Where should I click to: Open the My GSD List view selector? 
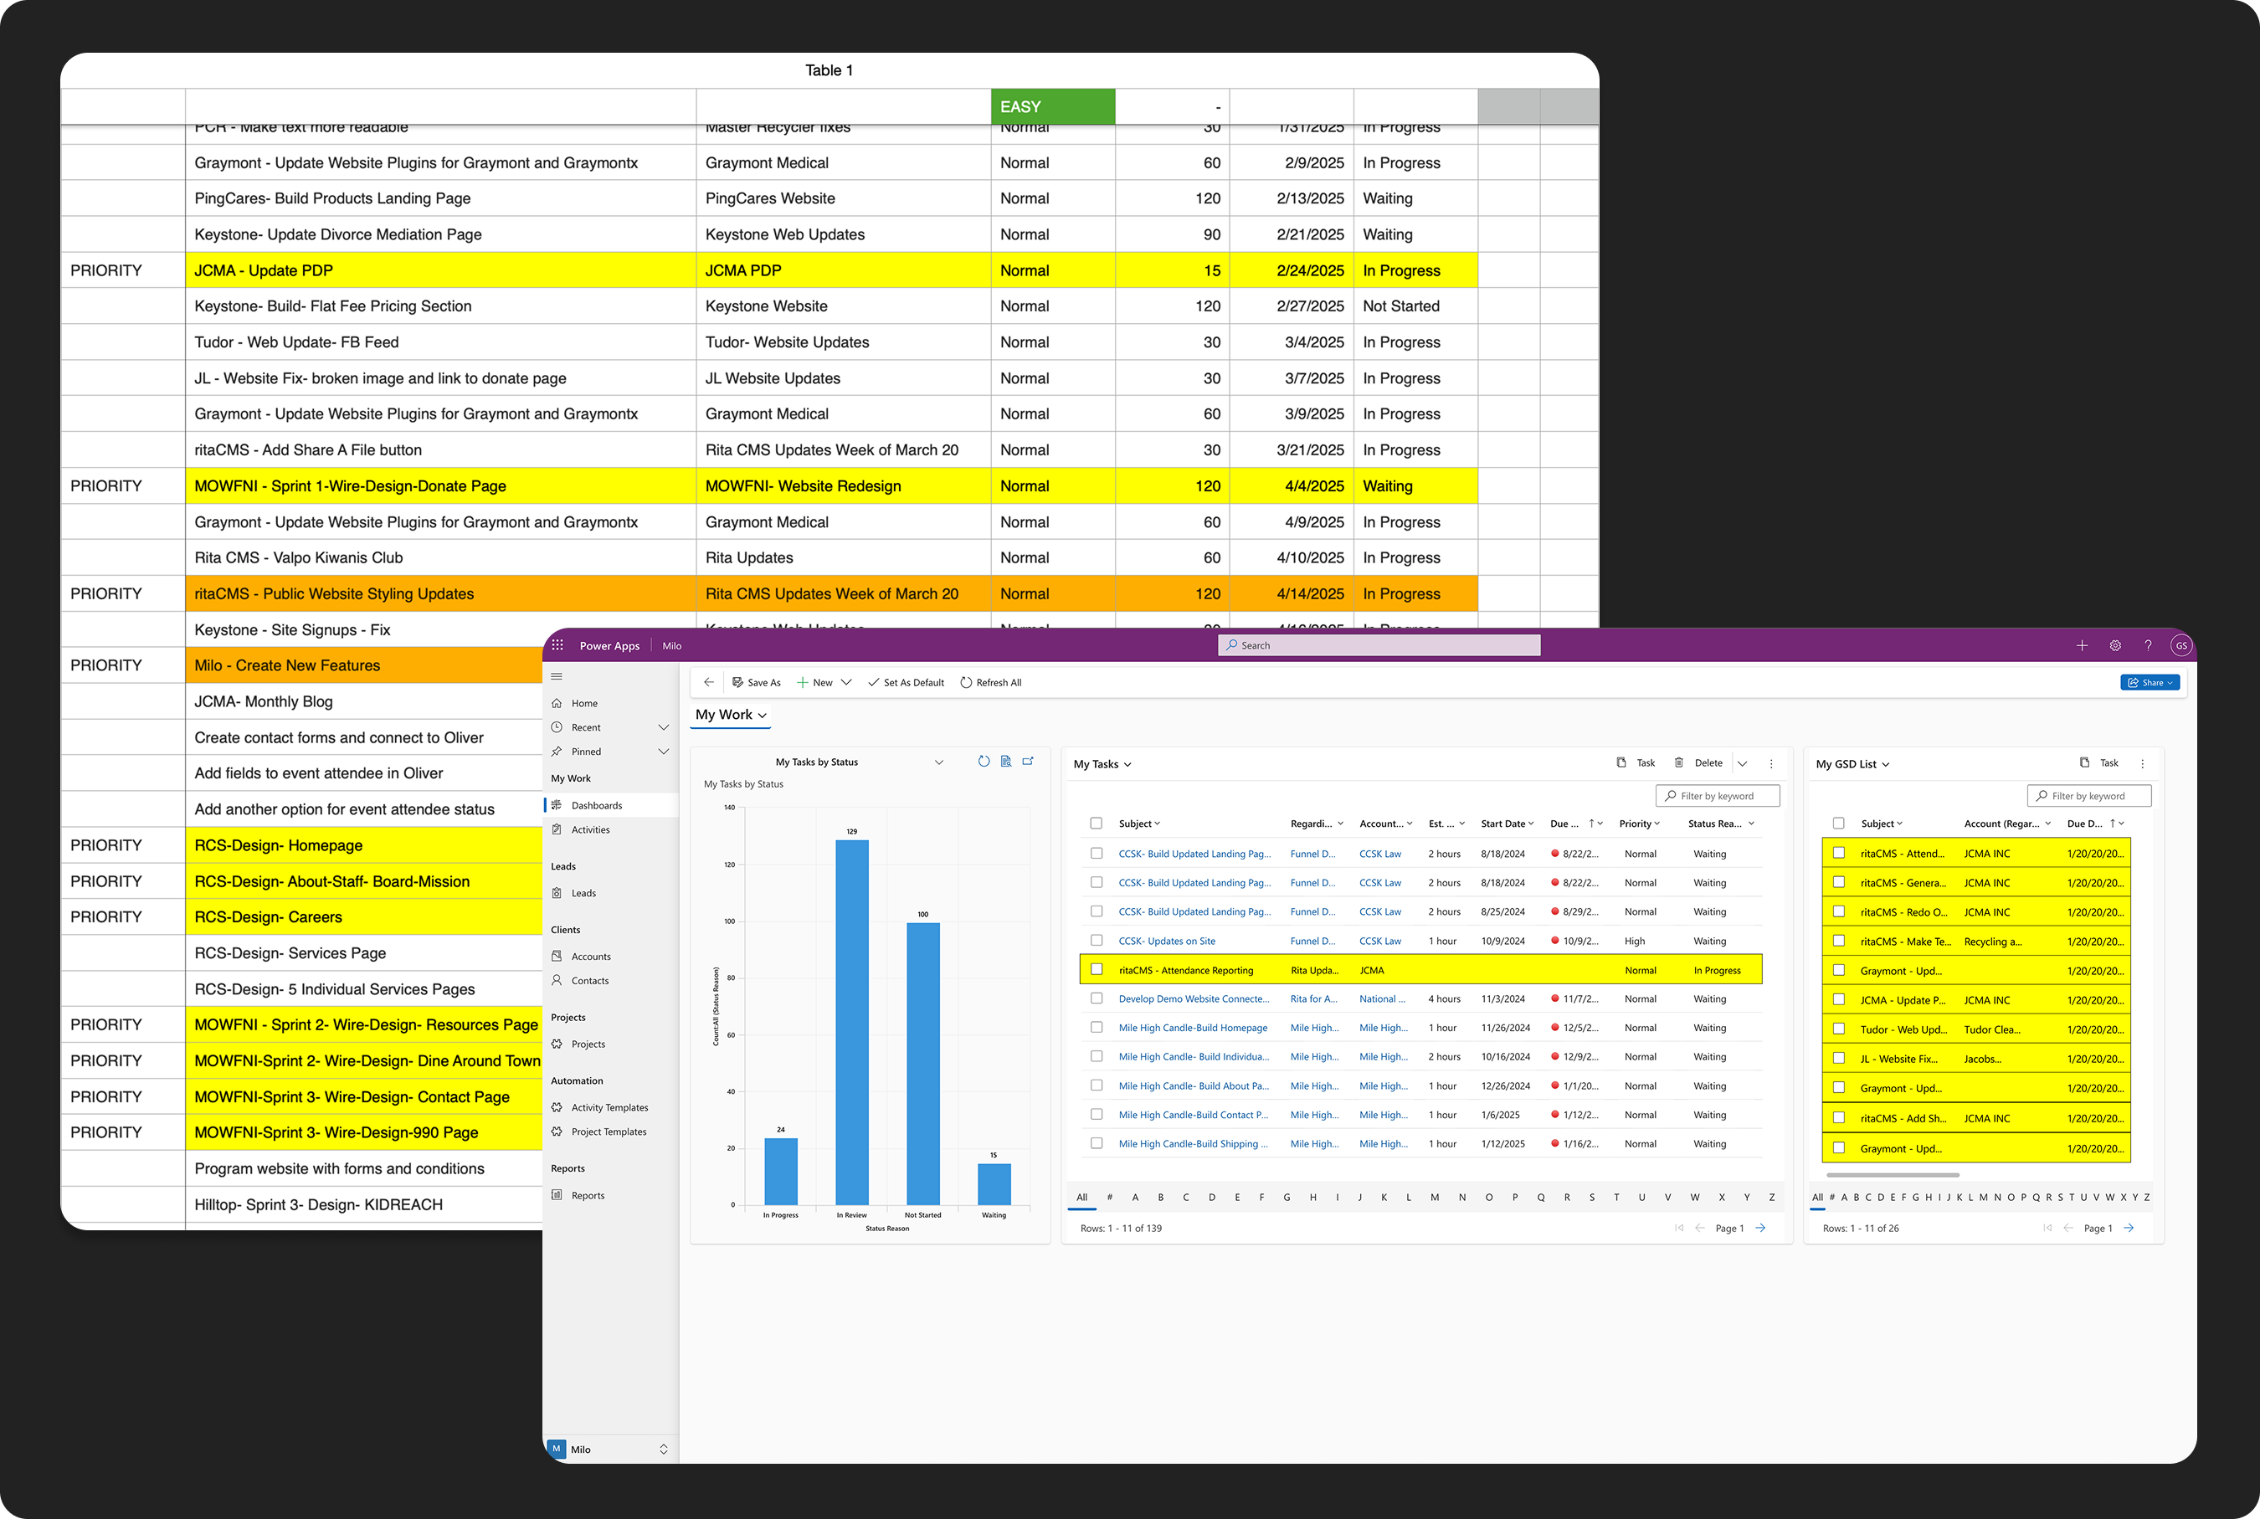[1852, 764]
